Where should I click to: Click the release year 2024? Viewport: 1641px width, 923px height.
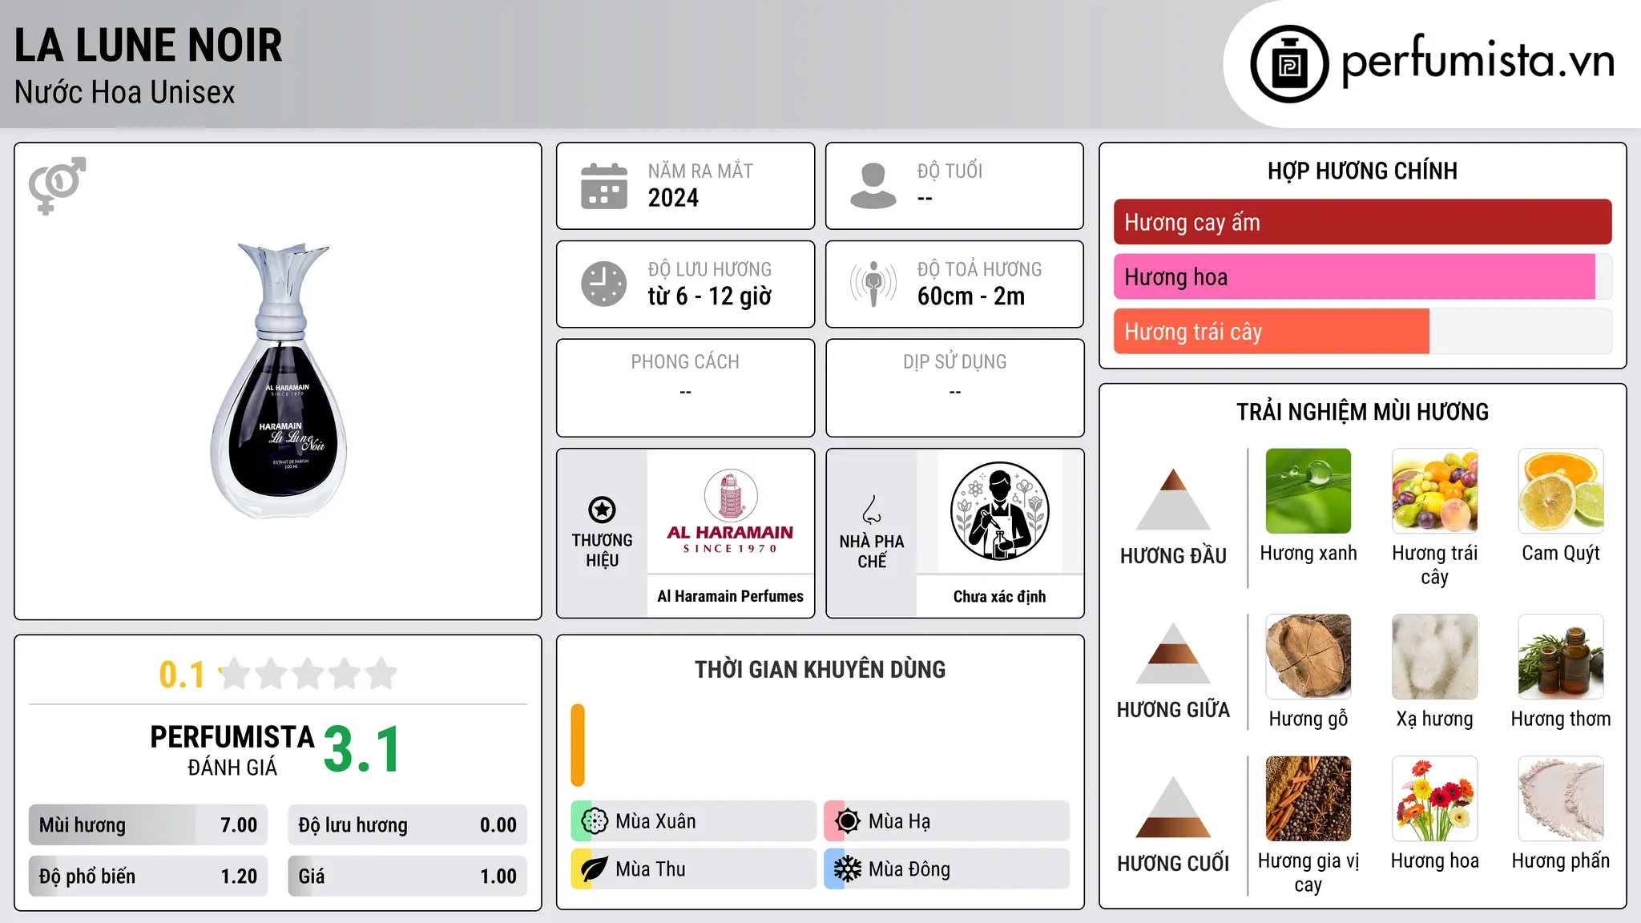click(673, 198)
